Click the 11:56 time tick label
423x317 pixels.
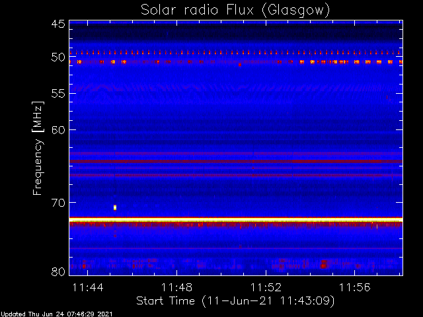coord(354,288)
